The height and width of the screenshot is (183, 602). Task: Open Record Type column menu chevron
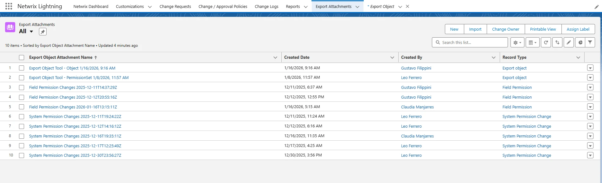click(x=578, y=58)
